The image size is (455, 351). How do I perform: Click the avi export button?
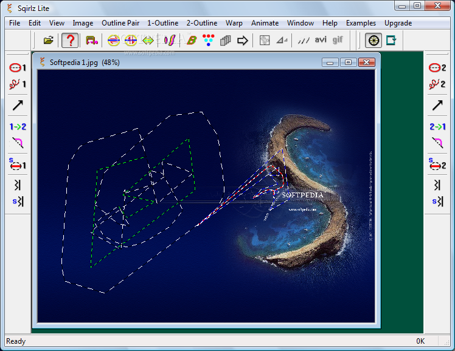(321, 39)
